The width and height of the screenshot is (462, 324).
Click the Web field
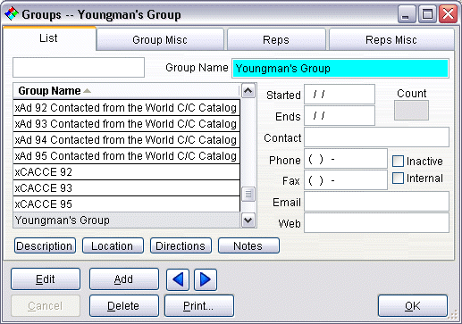[x=376, y=223]
